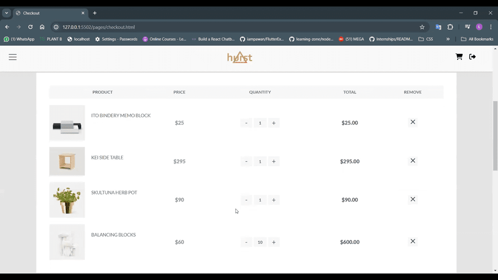Click the BALANCING BLOCKS product name
Image resolution: width=498 pixels, height=280 pixels.
[113, 235]
